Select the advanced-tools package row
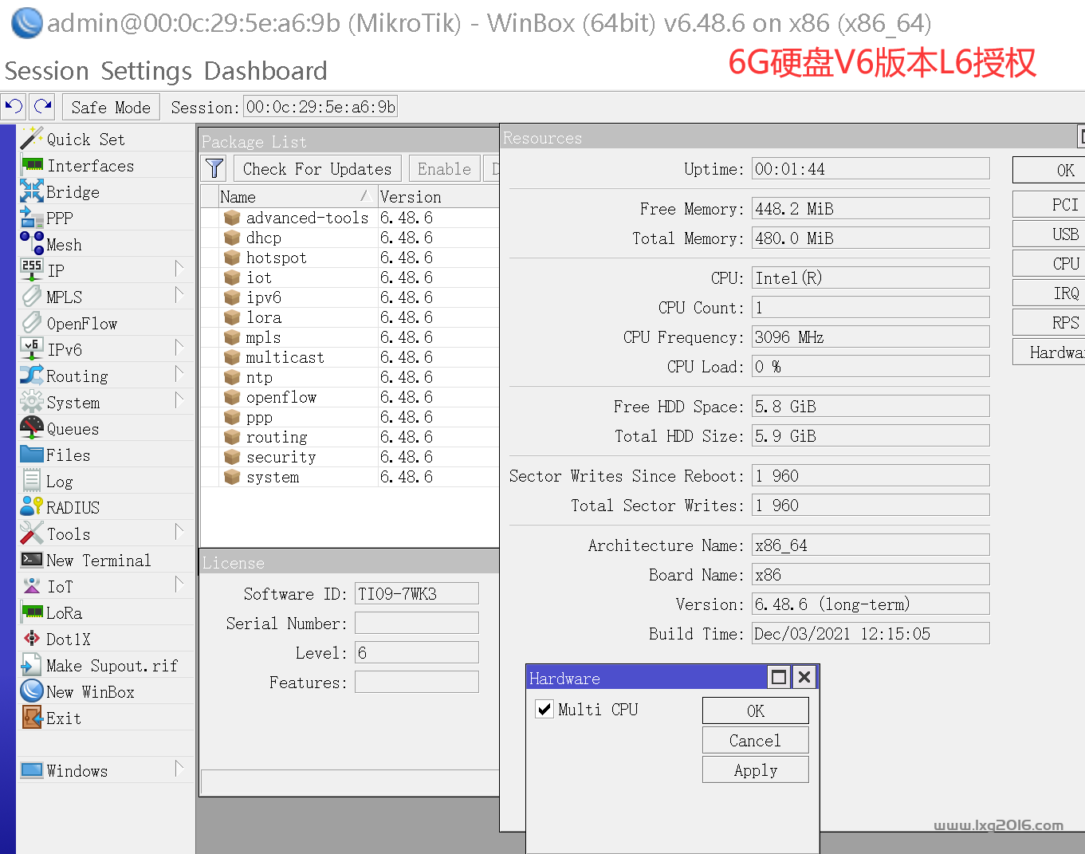 (349, 218)
